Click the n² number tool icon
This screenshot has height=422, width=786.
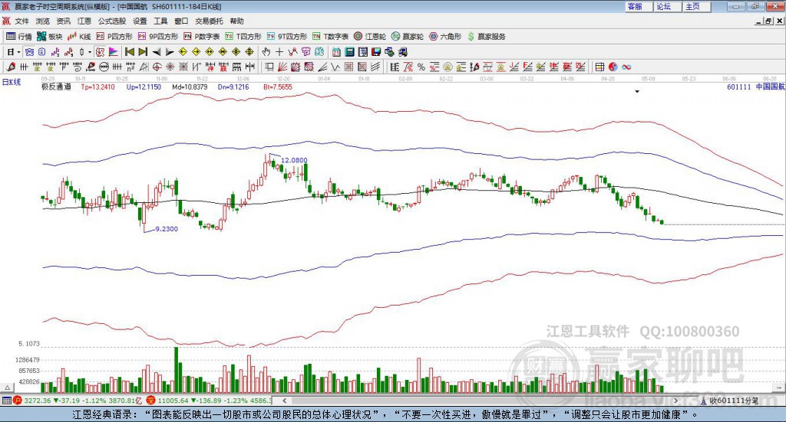130,67
